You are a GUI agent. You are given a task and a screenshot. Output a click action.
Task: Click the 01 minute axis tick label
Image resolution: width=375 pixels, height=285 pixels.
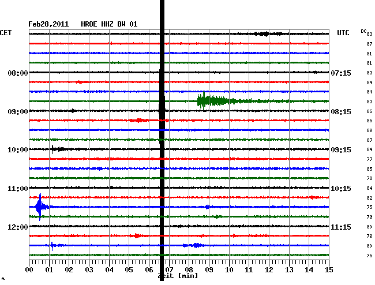pyautogui.click(x=49, y=270)
